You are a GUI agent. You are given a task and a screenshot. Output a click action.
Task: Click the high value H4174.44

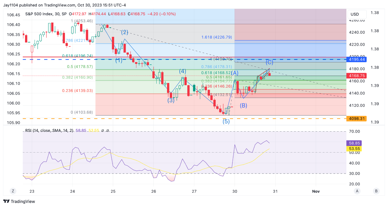(x=98, y=14)
